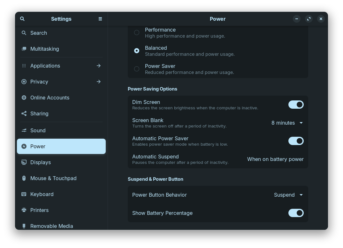Click the Power lightning icon in sidebar

point(24,146)
